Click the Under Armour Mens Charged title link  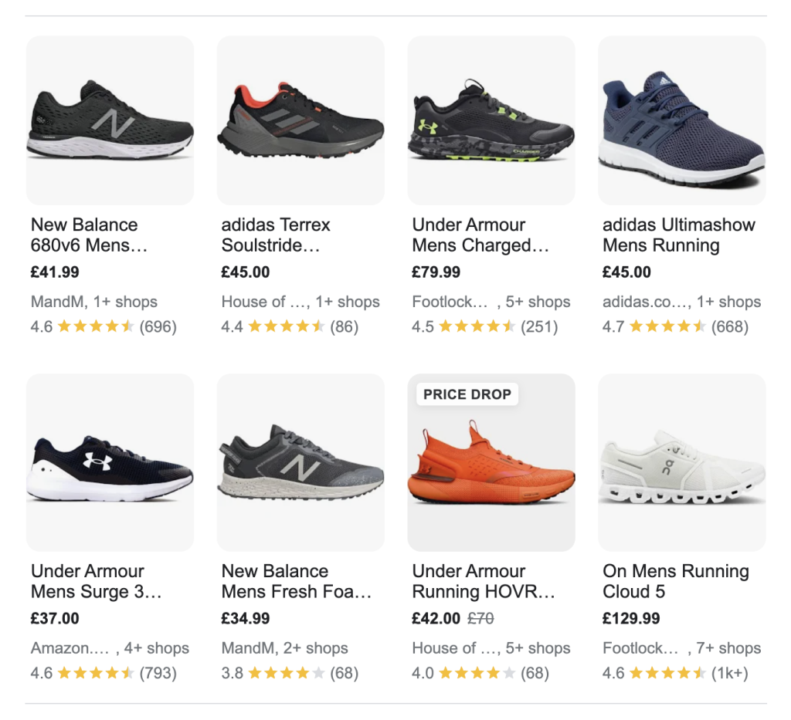(x=480, y=235)
